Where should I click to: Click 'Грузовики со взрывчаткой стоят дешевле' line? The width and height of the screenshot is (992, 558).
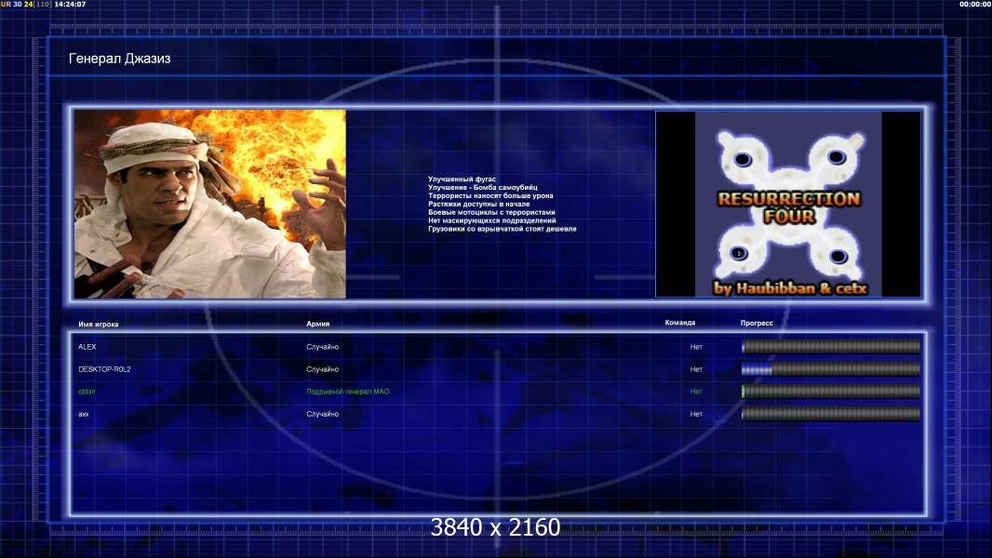(x=503, y=229)
